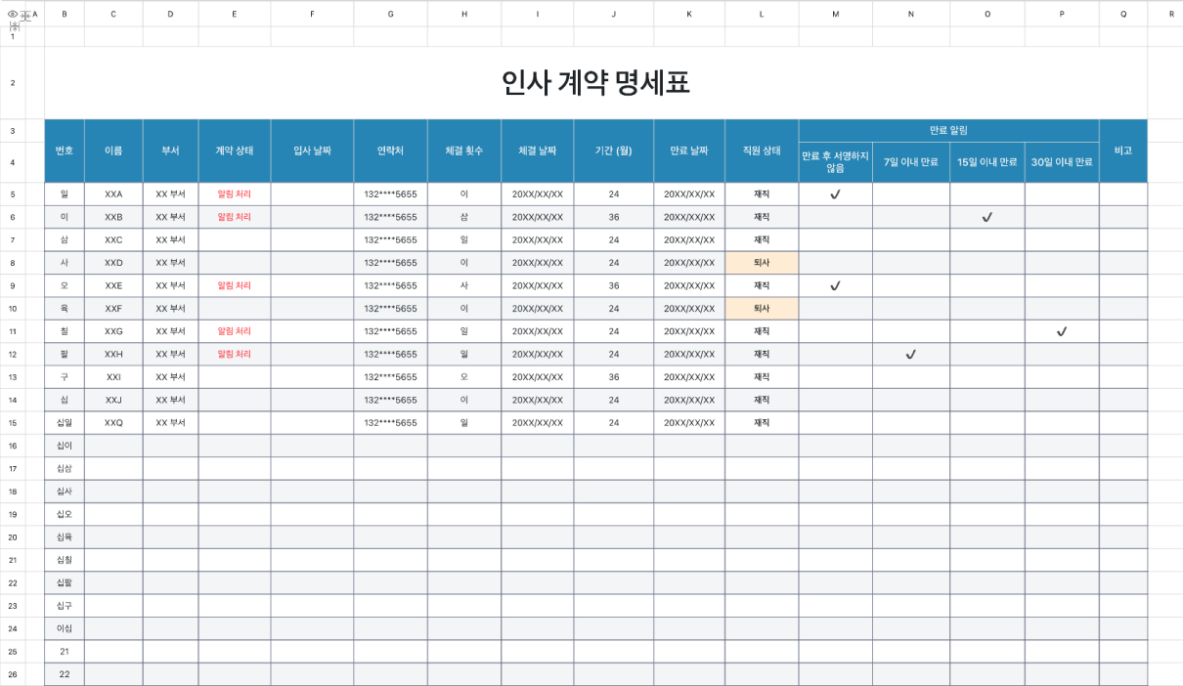This screenshot has width=1183, height=686.
Task: Click the 십칠 number cell
Action: tap(65, 560)
